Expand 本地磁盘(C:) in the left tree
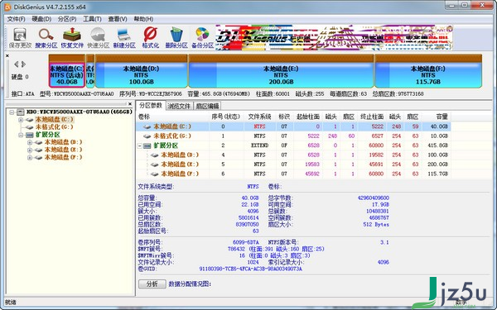 point(21,120)
